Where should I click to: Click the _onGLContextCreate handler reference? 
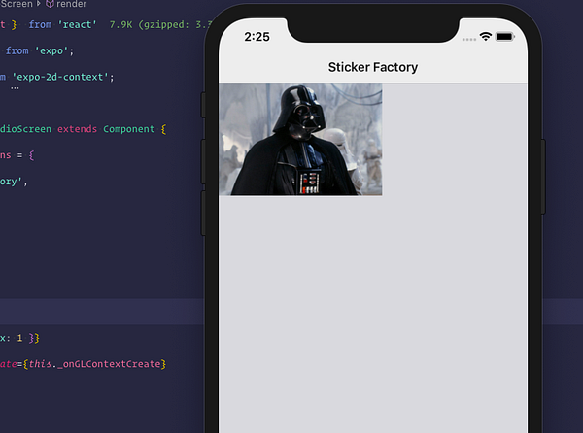click(108, 364)
